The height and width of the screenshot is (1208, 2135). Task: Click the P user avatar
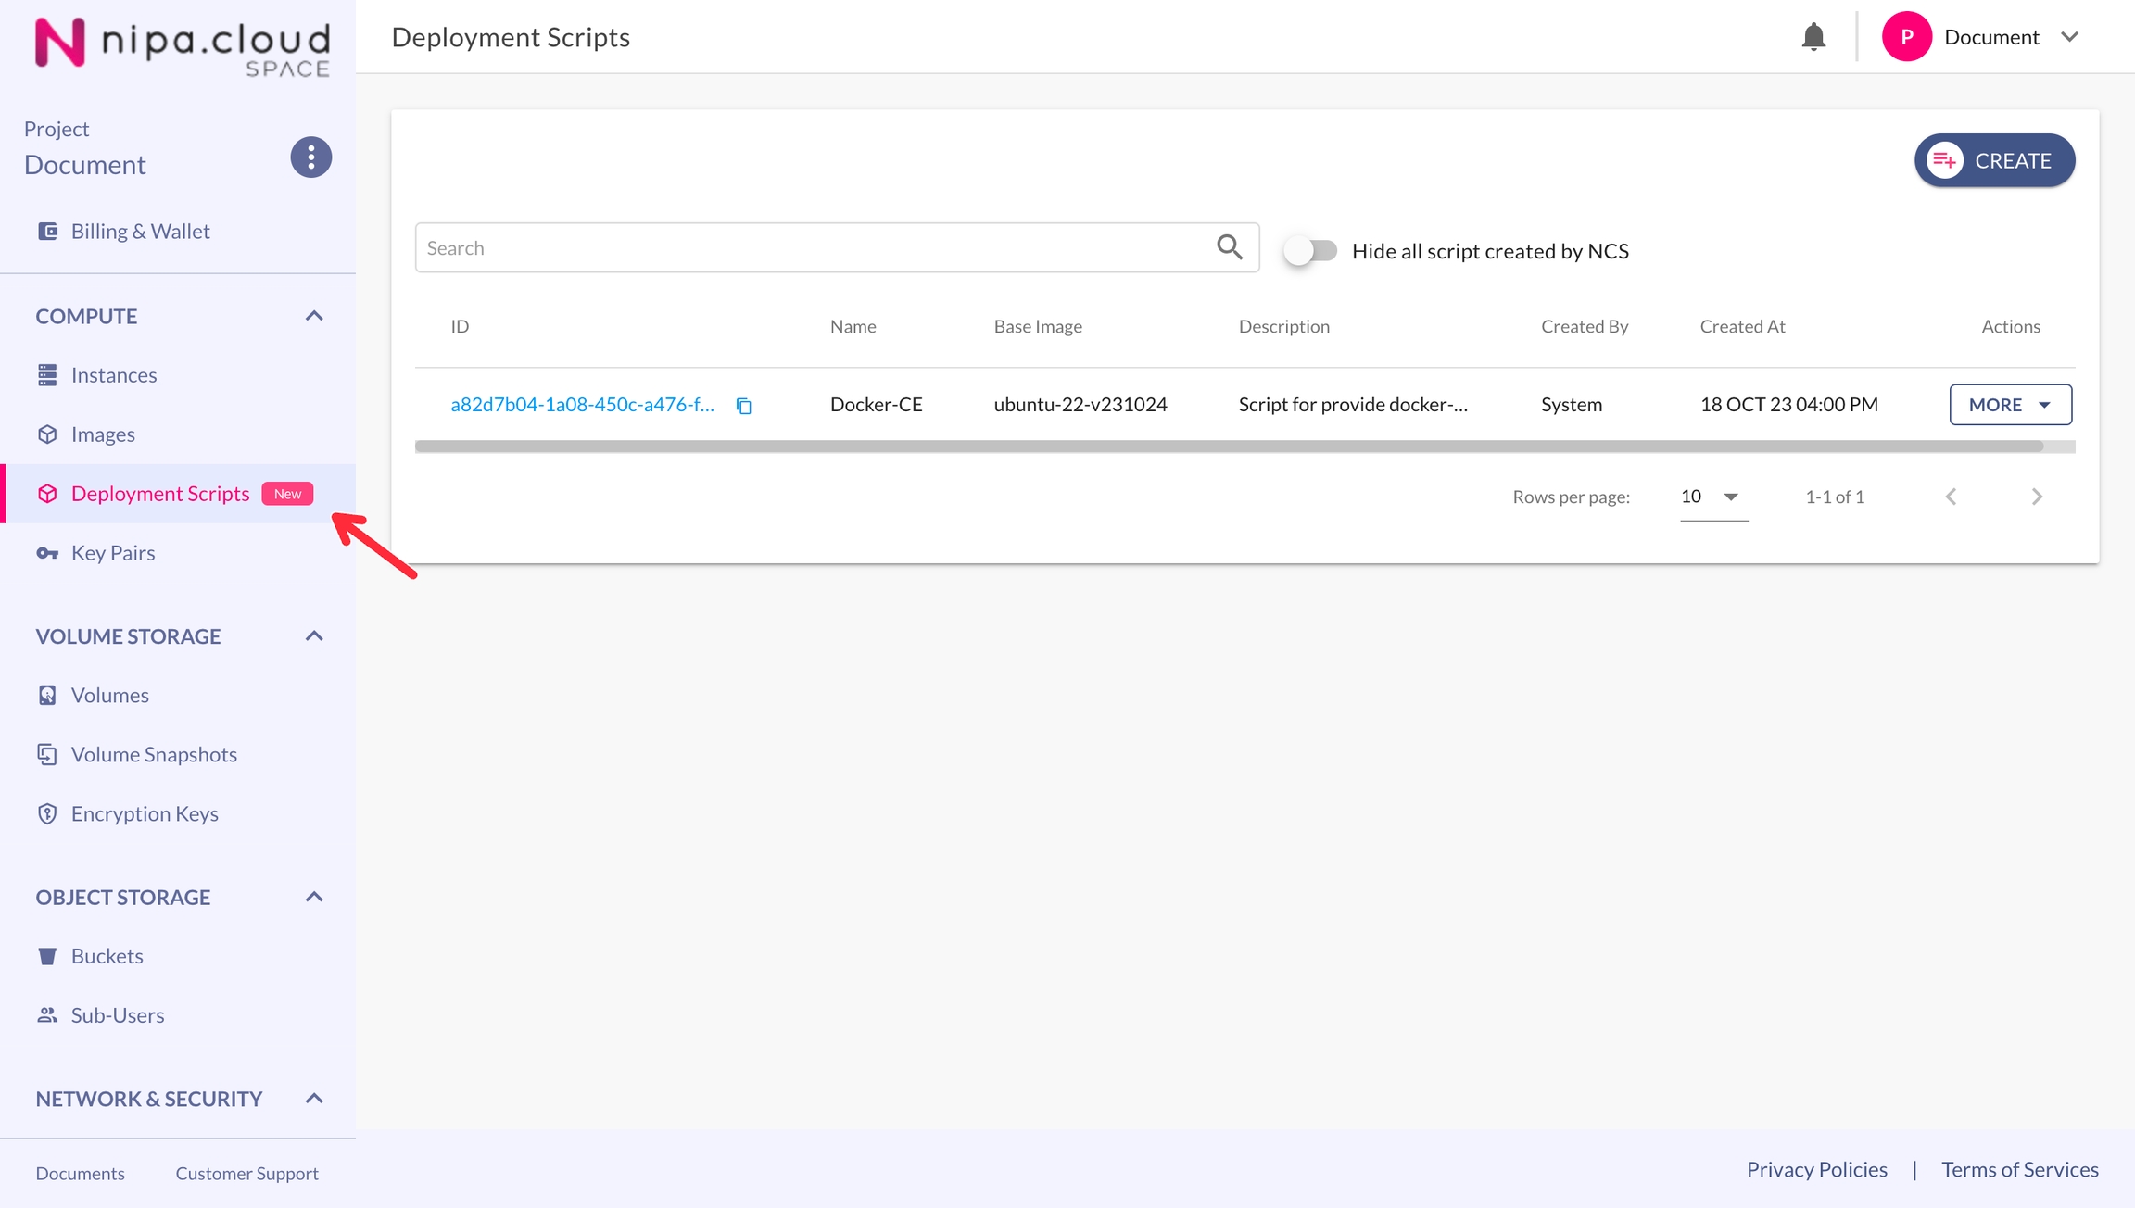1906,37
